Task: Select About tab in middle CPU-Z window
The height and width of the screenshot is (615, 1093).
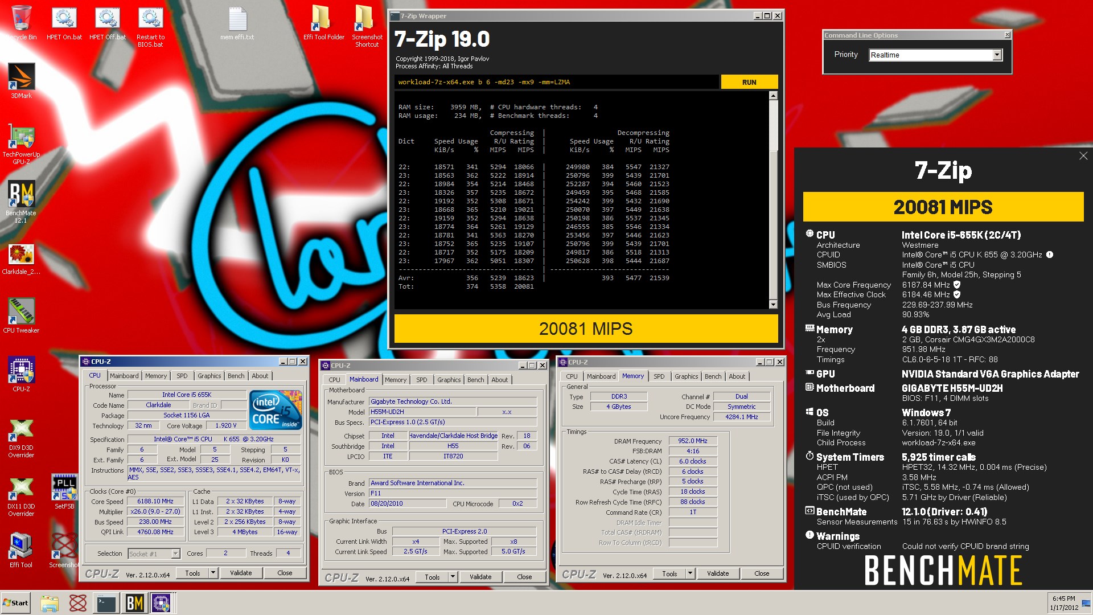Action: (x=499, y=380)
